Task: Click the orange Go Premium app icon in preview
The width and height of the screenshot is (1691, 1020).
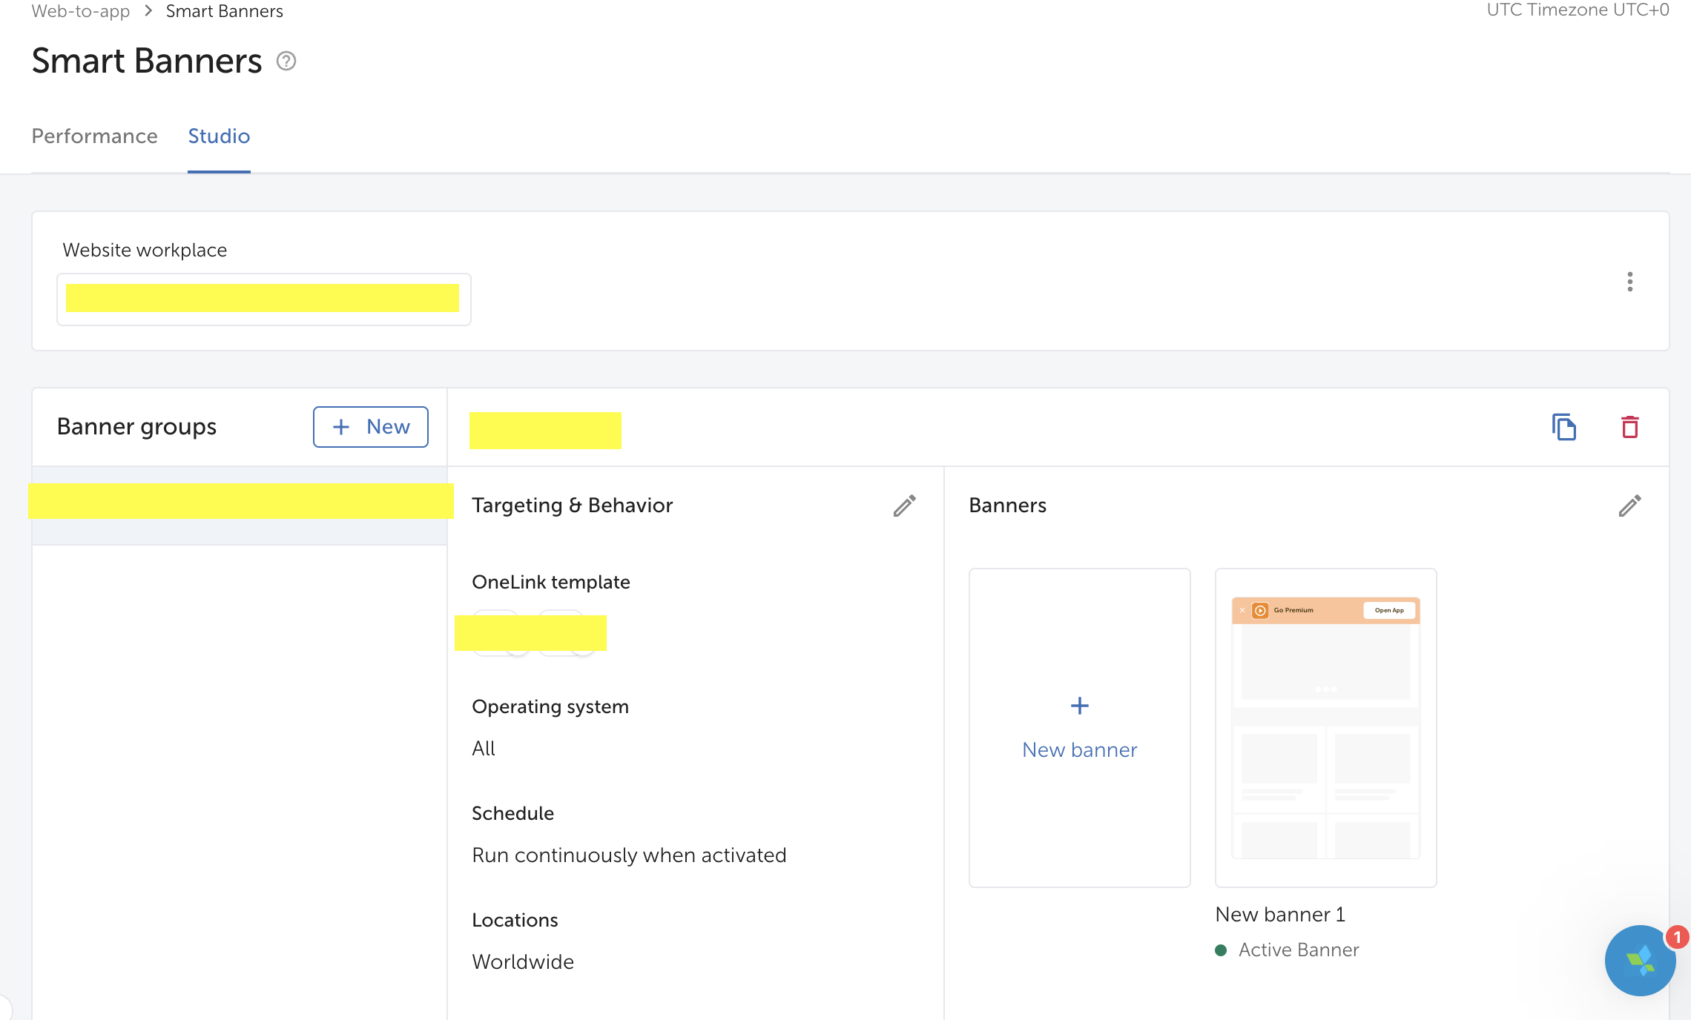Action: click(x=1259, y=610)
